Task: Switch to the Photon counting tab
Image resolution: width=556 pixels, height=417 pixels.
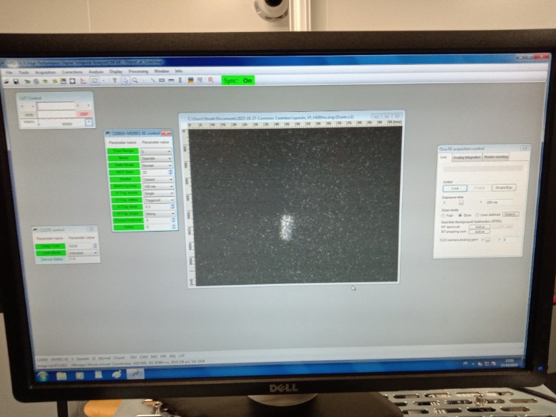Action: click(496, 157)
